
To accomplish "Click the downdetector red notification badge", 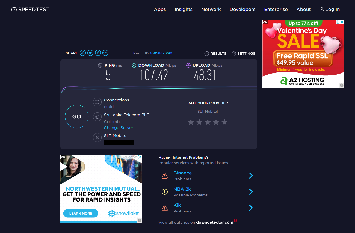I will tap(235, 220).
